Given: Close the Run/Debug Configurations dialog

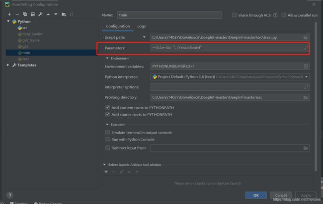Looking at the screenshot, I should click(314, 4).
